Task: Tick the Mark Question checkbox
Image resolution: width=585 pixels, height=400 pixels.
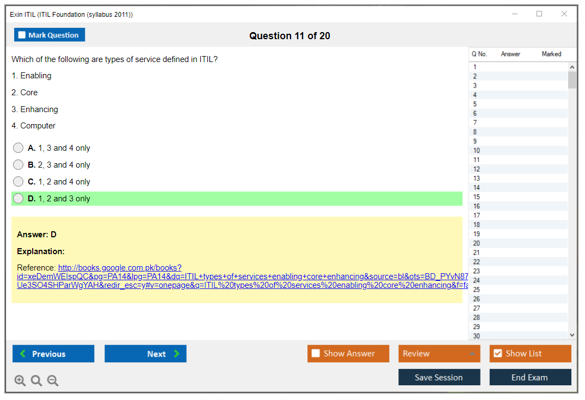Action: pos(22,35)
